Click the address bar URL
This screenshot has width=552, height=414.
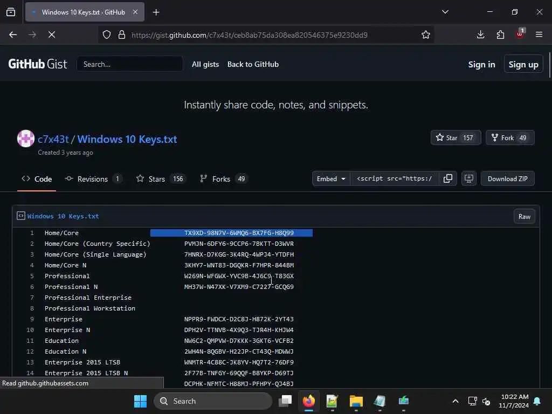coord(249,35)
